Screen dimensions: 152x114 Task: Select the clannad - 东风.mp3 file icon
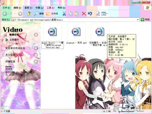[x=76, y=32]
